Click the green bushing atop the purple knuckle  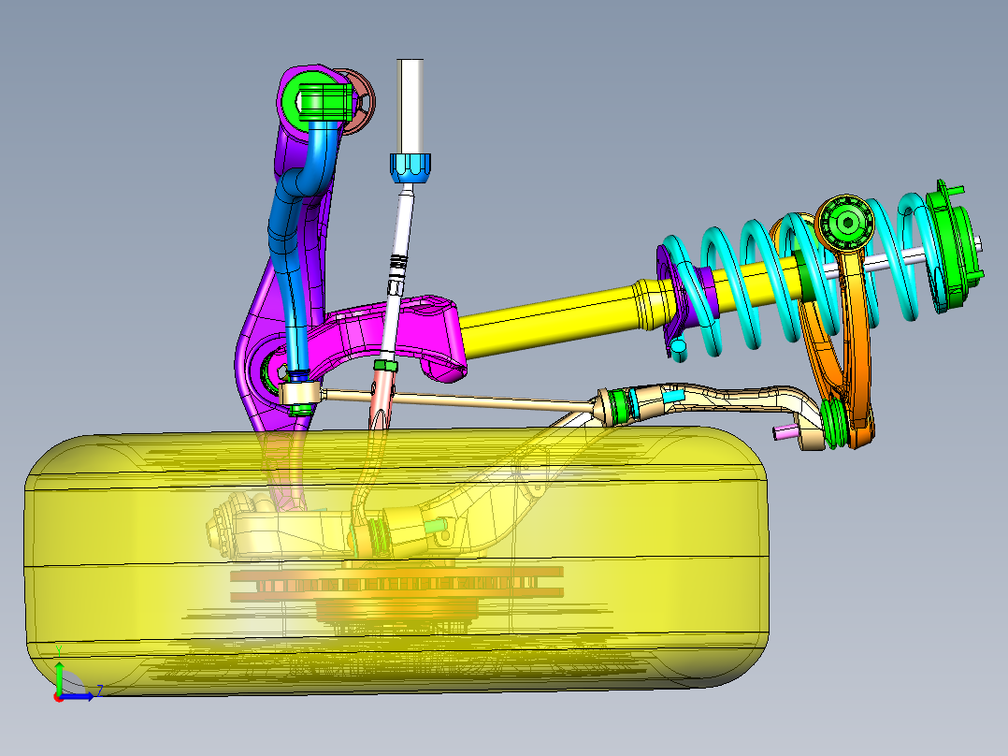pyautogui.click(x=324, y=102)
